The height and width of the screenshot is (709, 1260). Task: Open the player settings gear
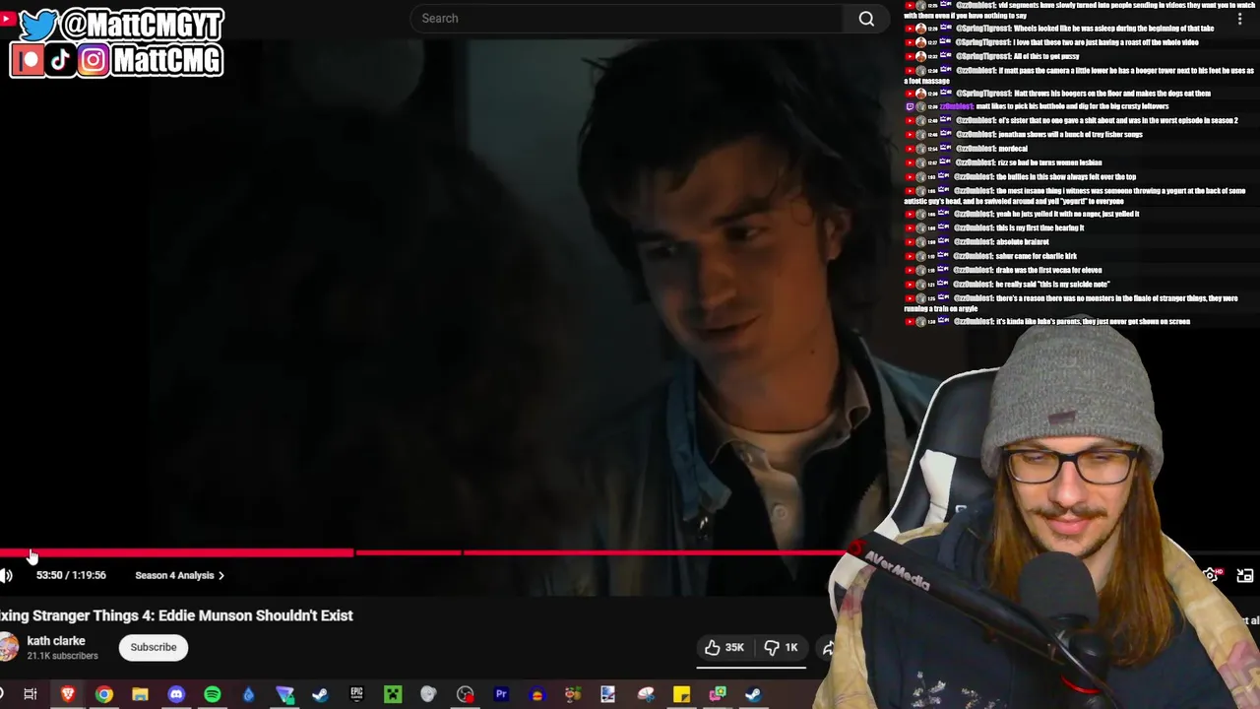(1211, 576)
